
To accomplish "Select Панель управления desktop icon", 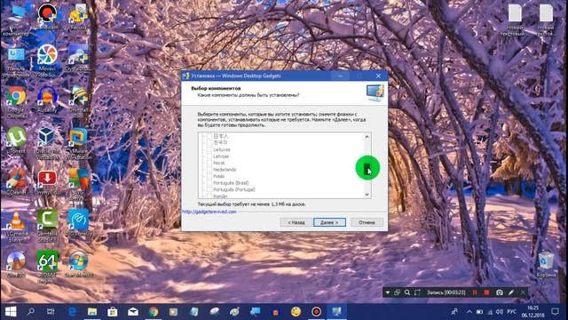I will pyautogui.click(x=16, y=61).
